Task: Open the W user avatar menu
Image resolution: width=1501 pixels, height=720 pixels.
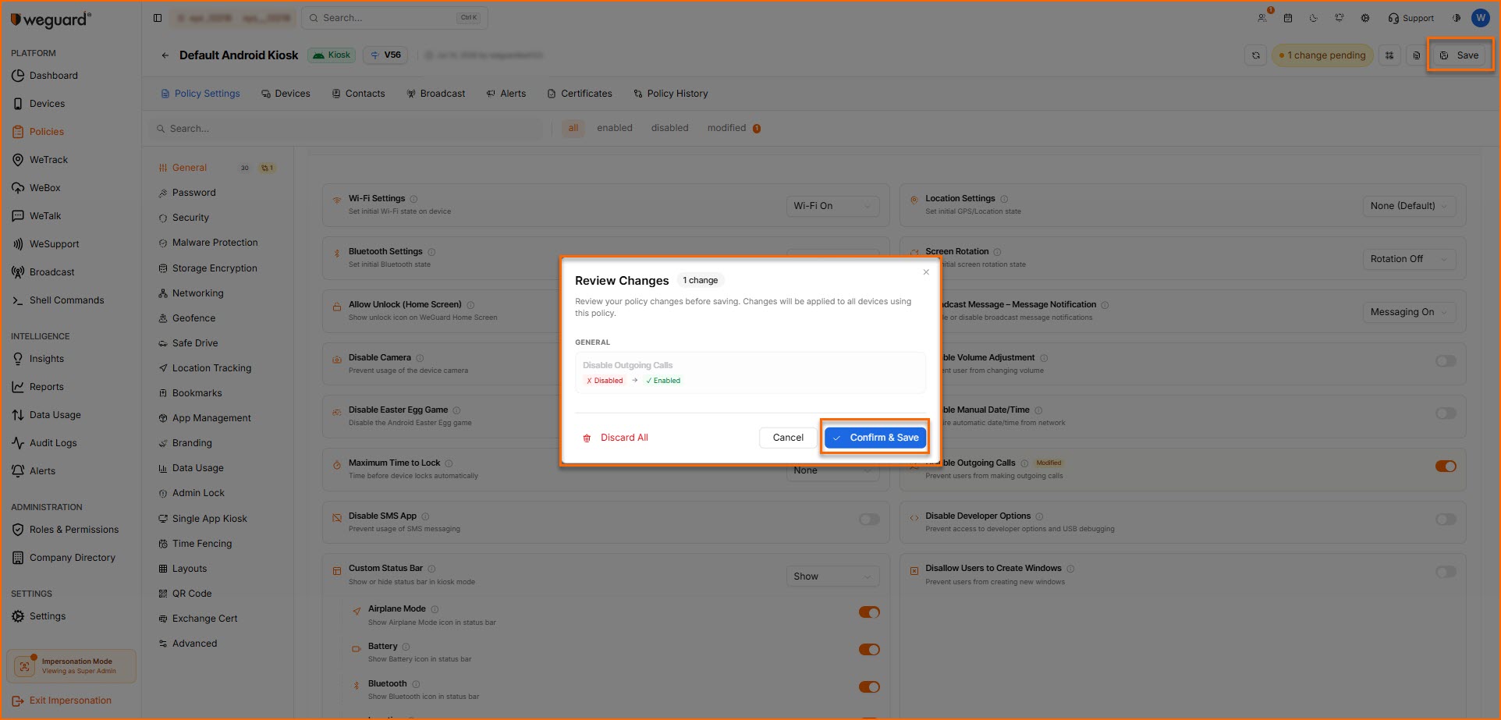Action: coord(1480,18)
